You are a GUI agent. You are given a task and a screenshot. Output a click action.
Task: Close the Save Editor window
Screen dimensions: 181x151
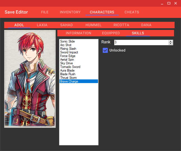tap(176, 3)
